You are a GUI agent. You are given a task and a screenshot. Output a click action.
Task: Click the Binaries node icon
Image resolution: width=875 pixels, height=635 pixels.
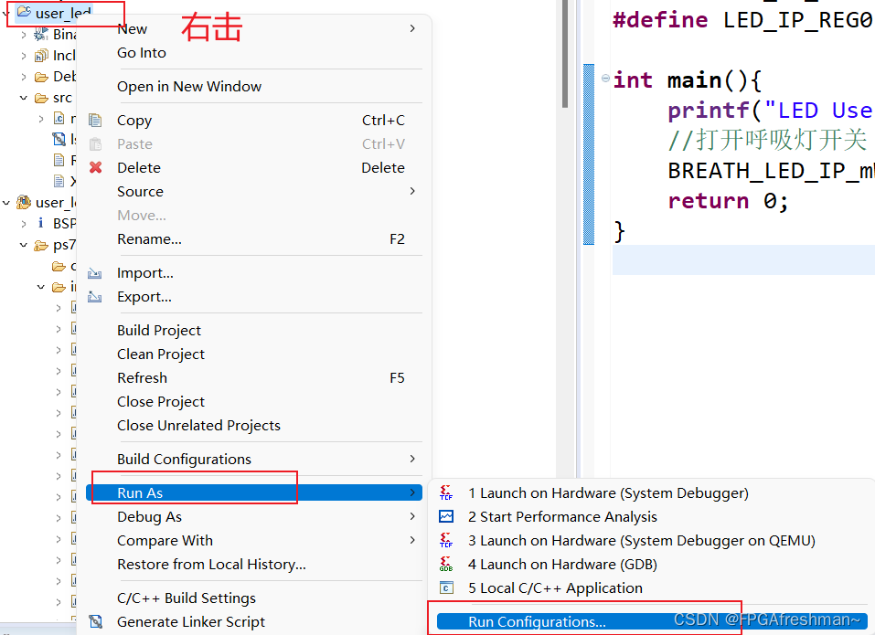click(x=41, y=35)
